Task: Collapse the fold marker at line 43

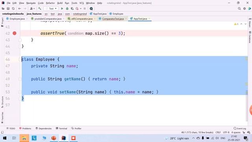Action: pos(20,40)
